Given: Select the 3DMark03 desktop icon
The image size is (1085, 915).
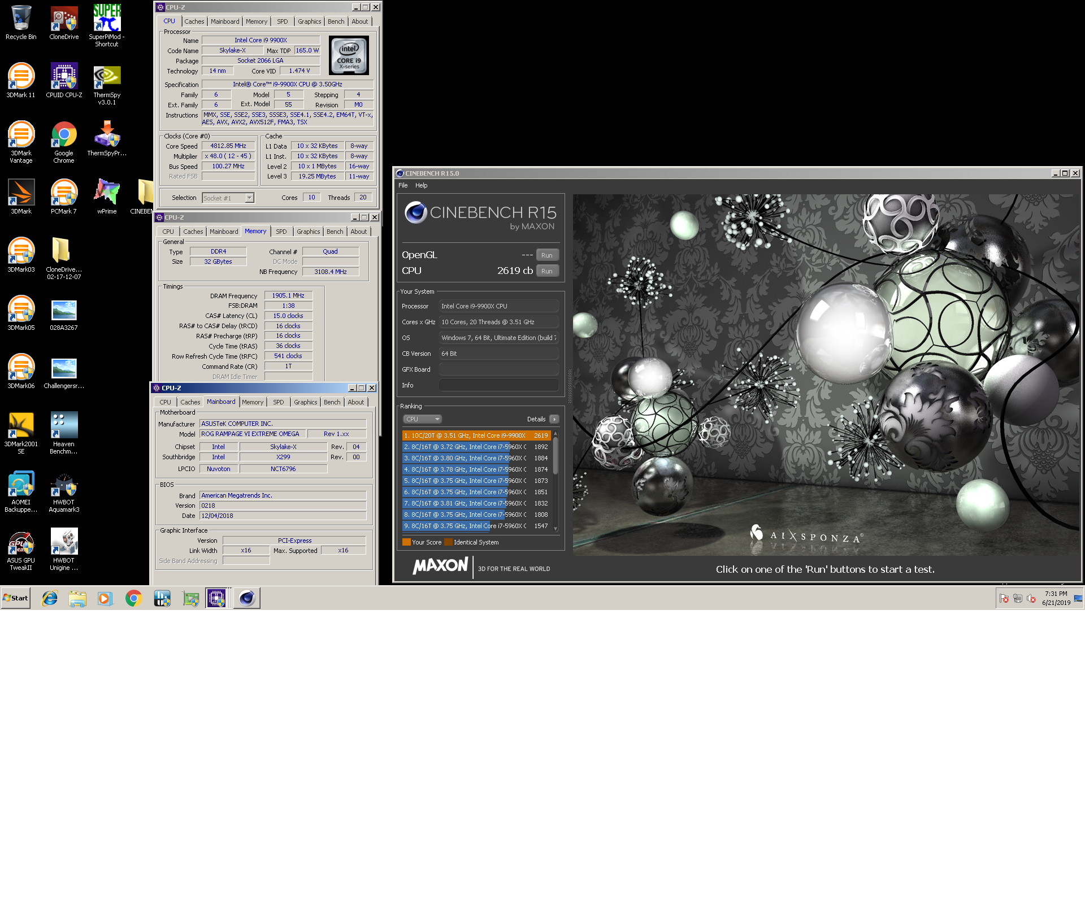Looking at the screenshot, I should click(21, 255).
